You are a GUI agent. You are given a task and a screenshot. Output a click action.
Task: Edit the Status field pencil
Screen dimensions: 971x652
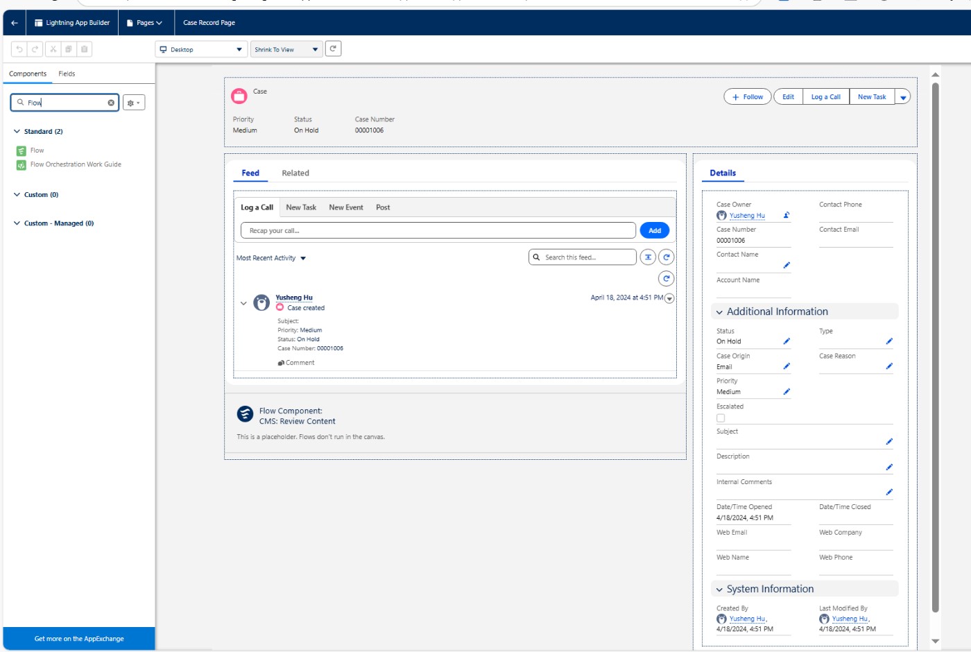click(787, 341)
